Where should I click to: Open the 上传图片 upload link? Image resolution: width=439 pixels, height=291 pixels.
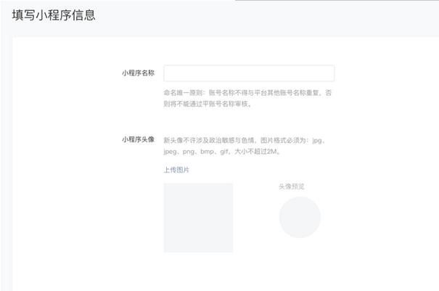[176, 170]
